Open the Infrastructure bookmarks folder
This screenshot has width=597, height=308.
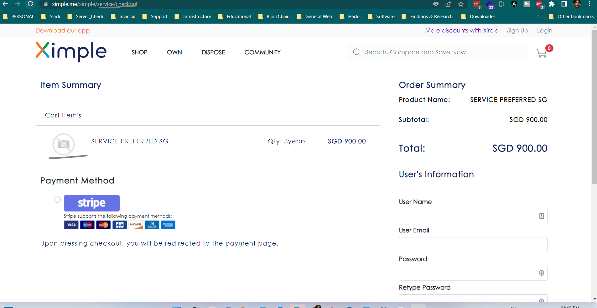pos(193,17)
